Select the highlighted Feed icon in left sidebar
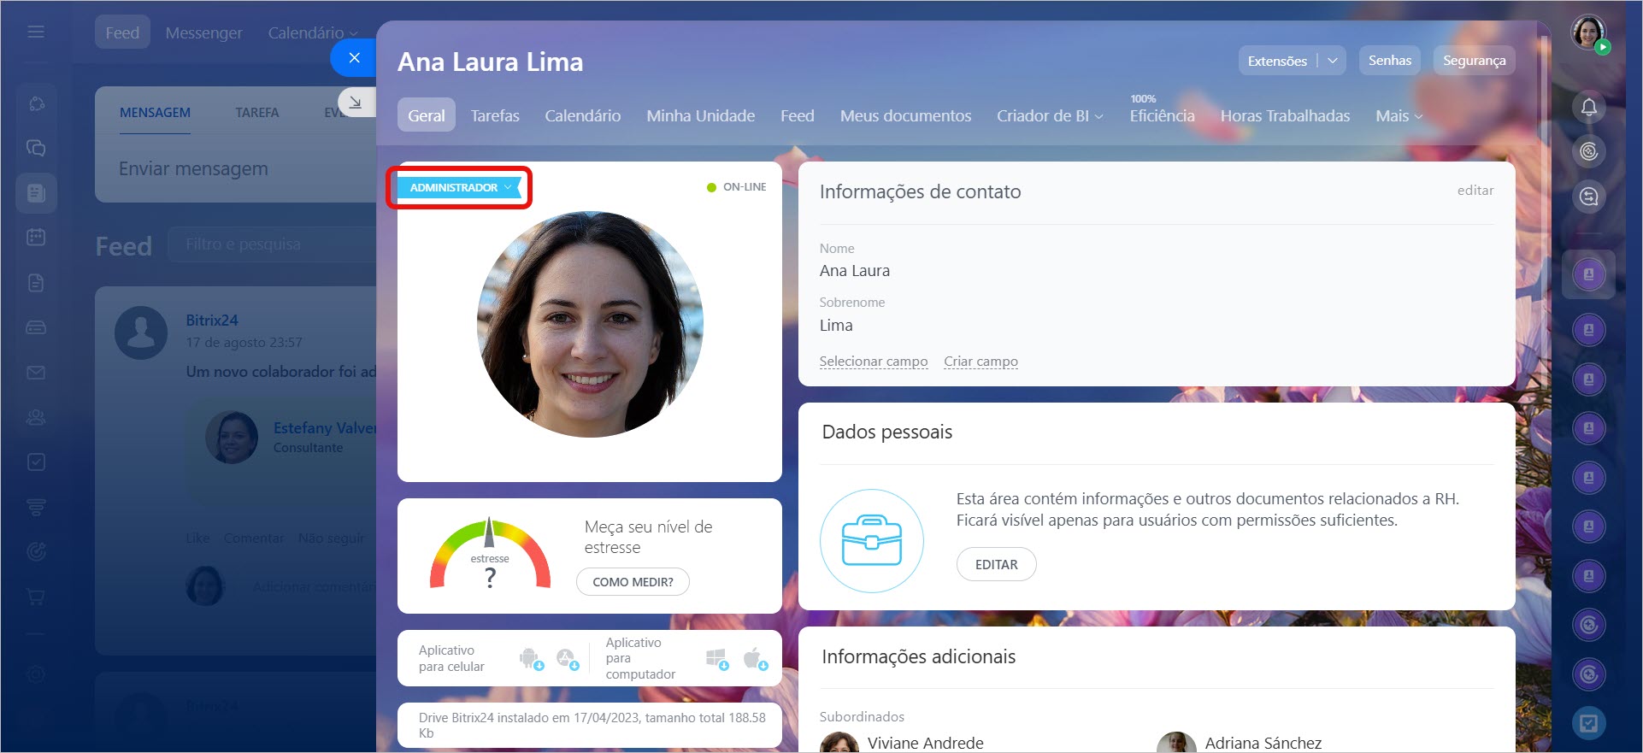1643x753 pixels. pyautogui.click(x=36, y=192)
